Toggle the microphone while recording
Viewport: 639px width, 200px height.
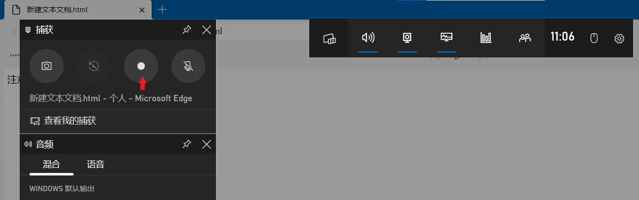(188, 66)
